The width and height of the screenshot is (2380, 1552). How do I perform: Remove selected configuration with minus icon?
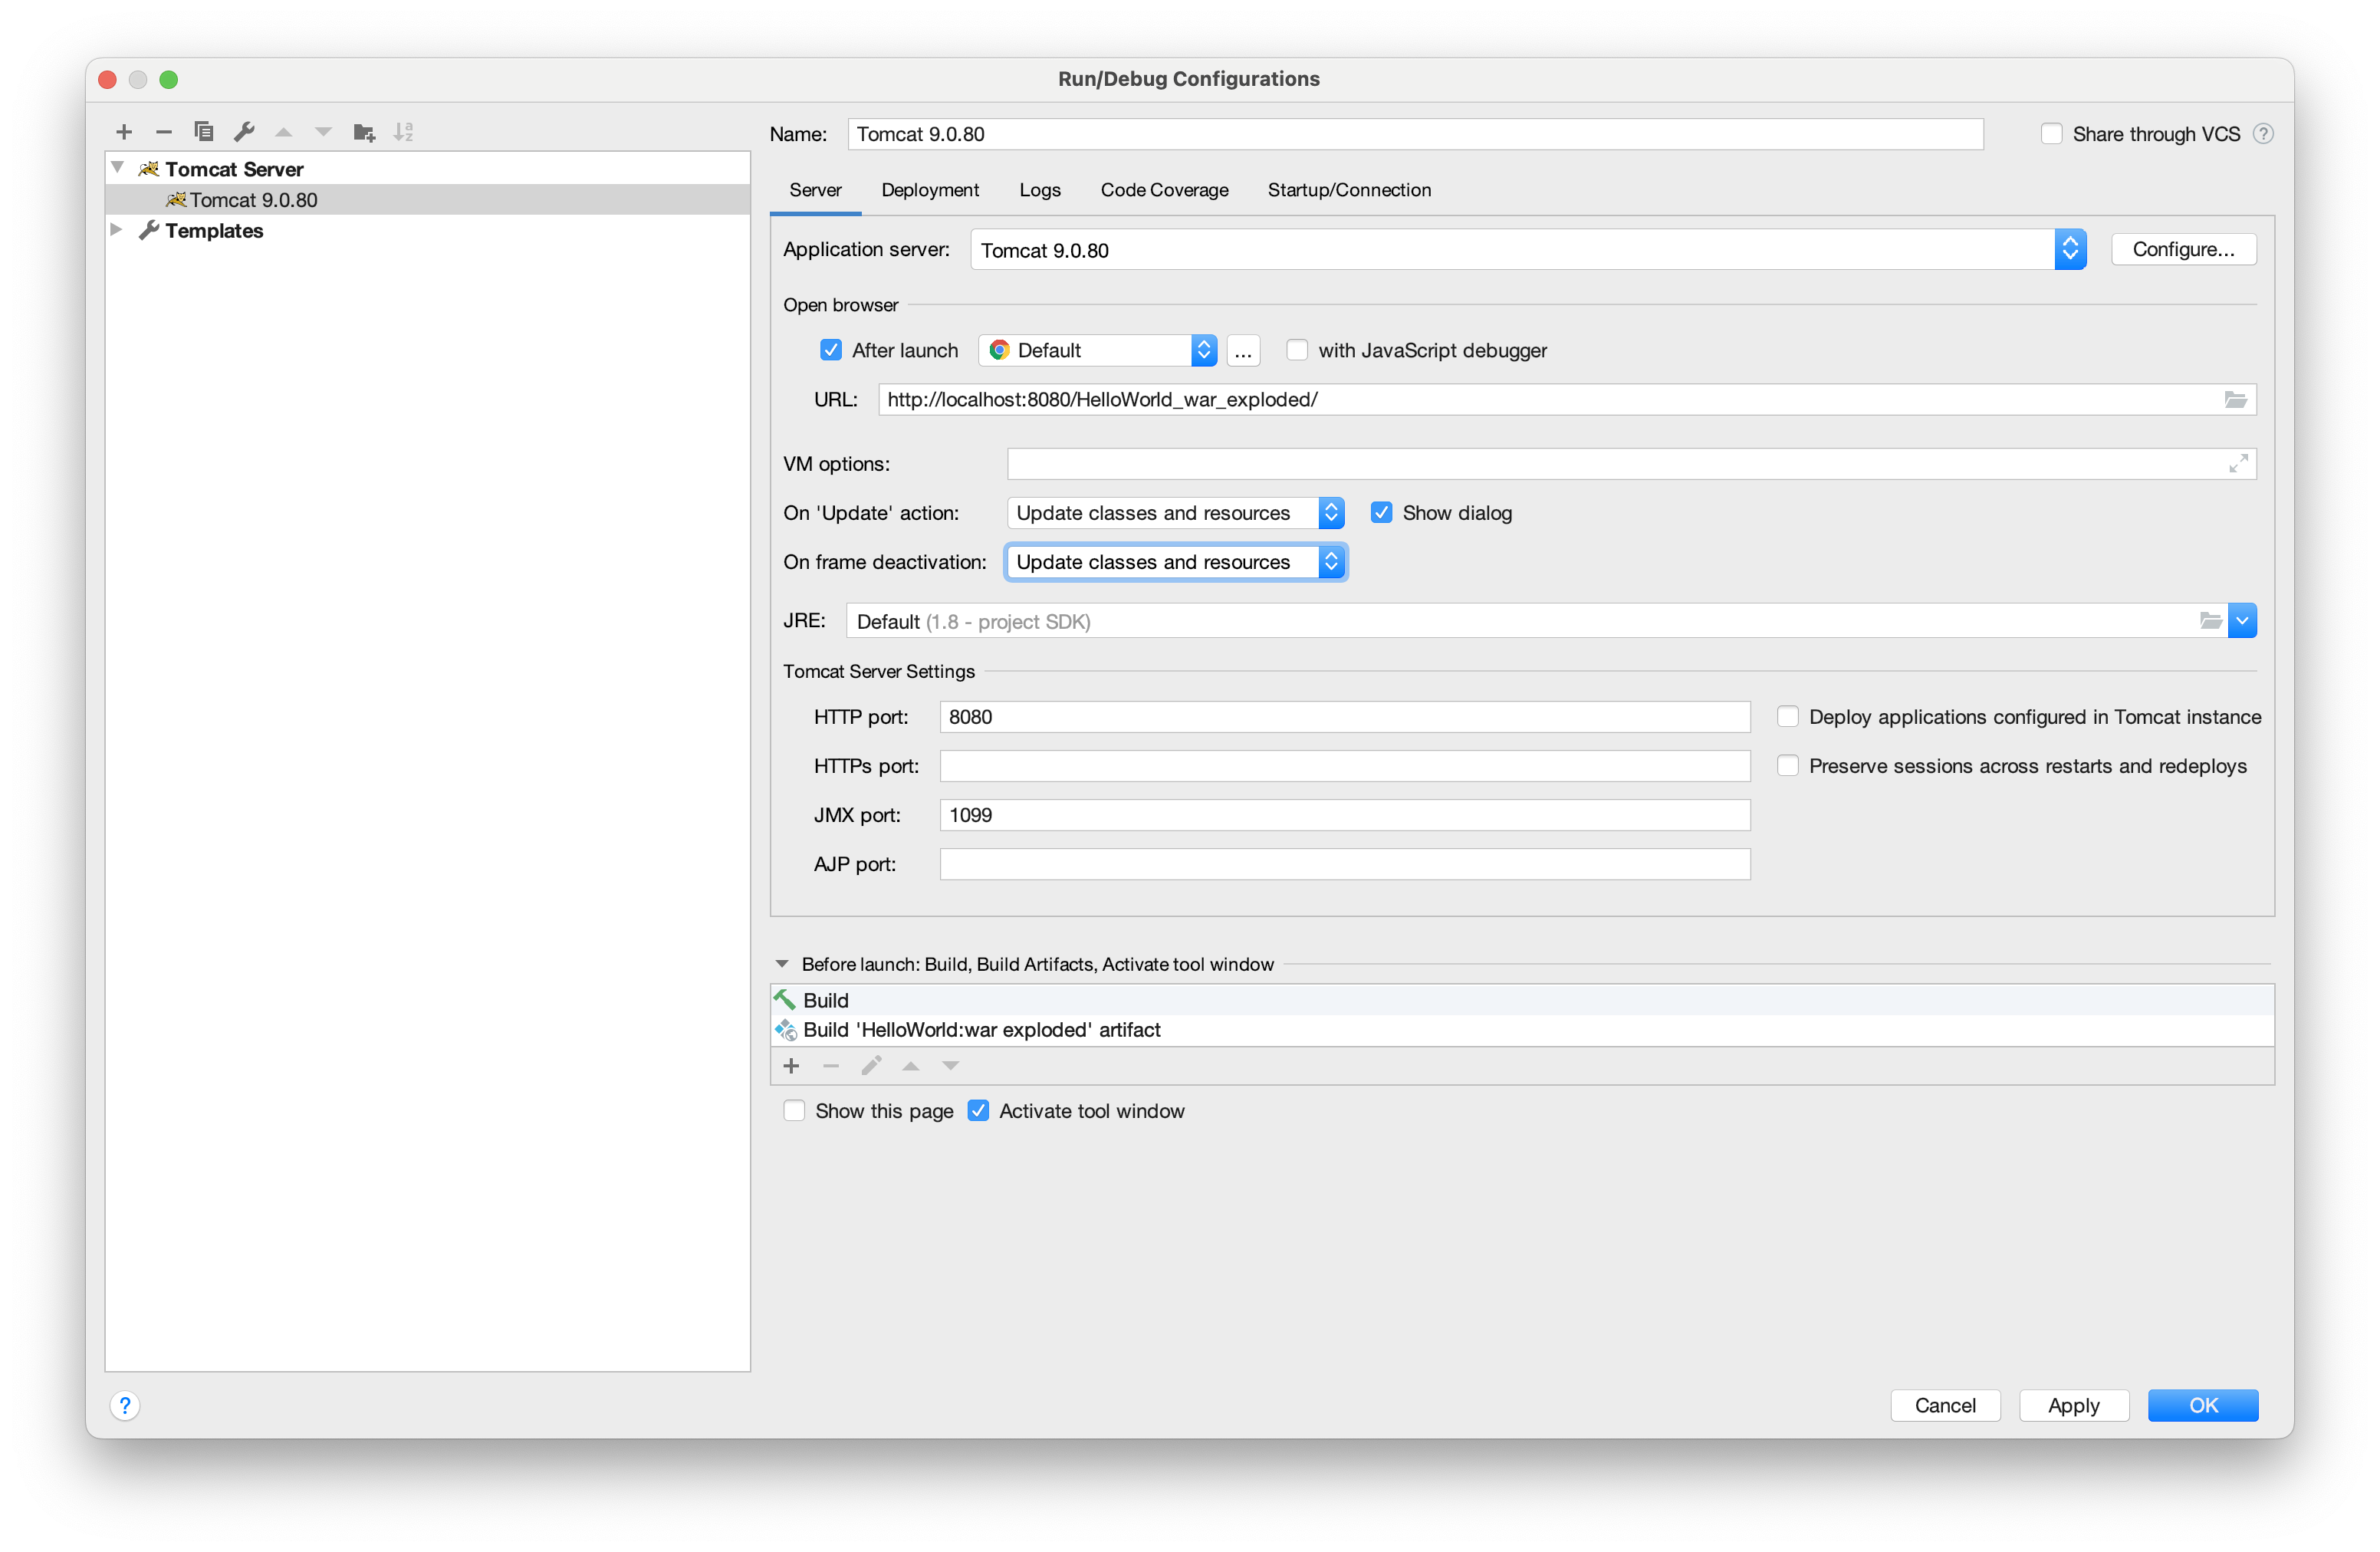click(164, 132)
